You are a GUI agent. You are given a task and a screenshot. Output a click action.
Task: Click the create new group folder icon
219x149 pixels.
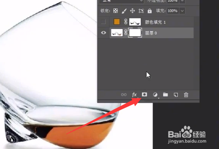165,94
